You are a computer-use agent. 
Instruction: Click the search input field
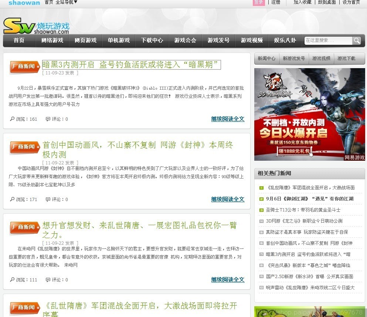(x=328, y=41)
